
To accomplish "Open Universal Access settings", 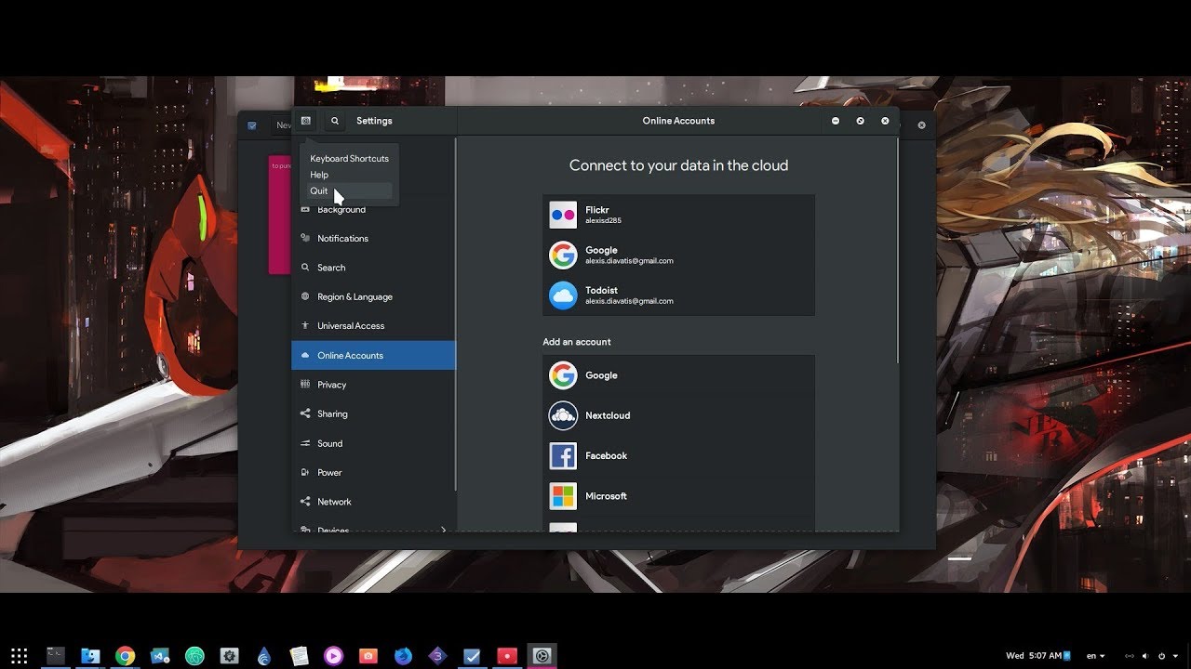I will point(373,326).
